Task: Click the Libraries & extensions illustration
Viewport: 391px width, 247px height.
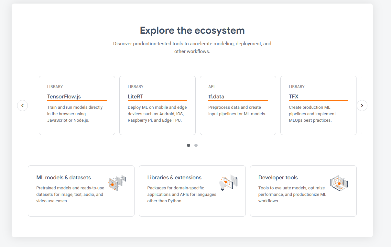Action: point(229,183)
